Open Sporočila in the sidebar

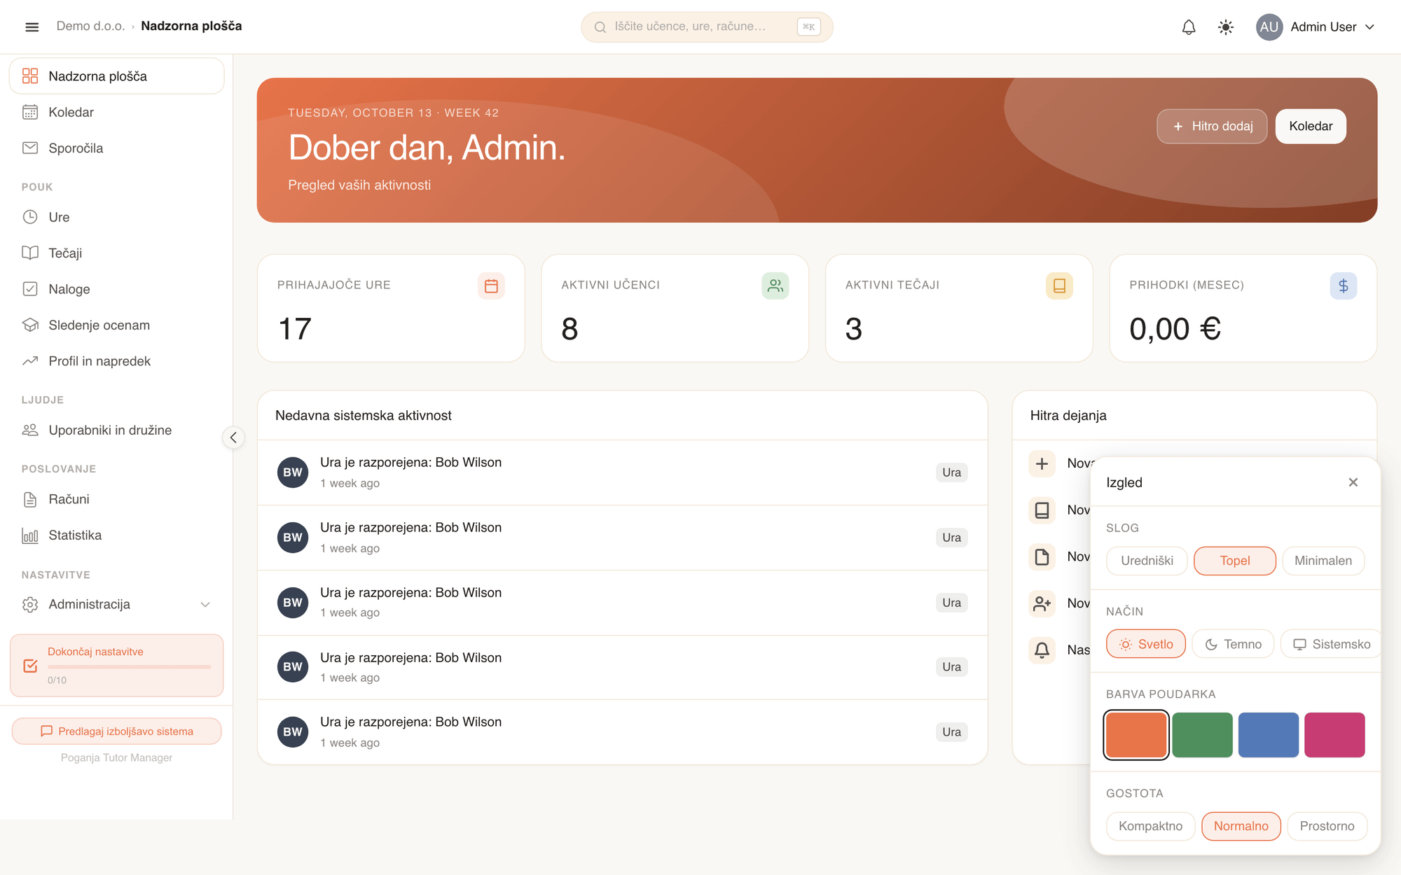[x=116, y=148]
